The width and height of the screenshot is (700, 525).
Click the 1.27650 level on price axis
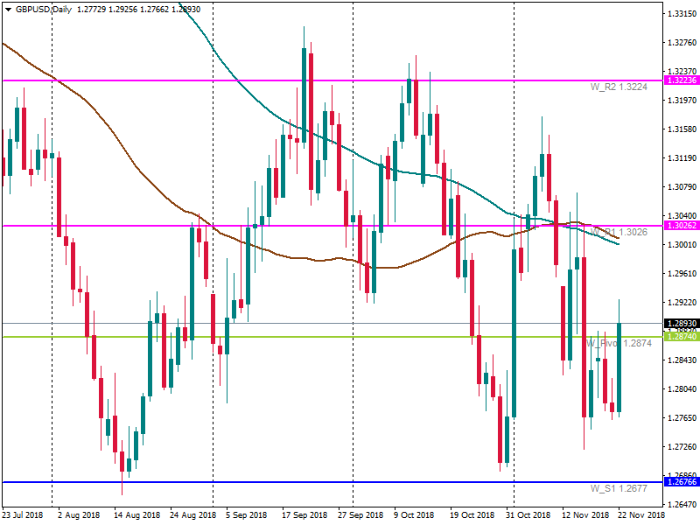point(682,417)
